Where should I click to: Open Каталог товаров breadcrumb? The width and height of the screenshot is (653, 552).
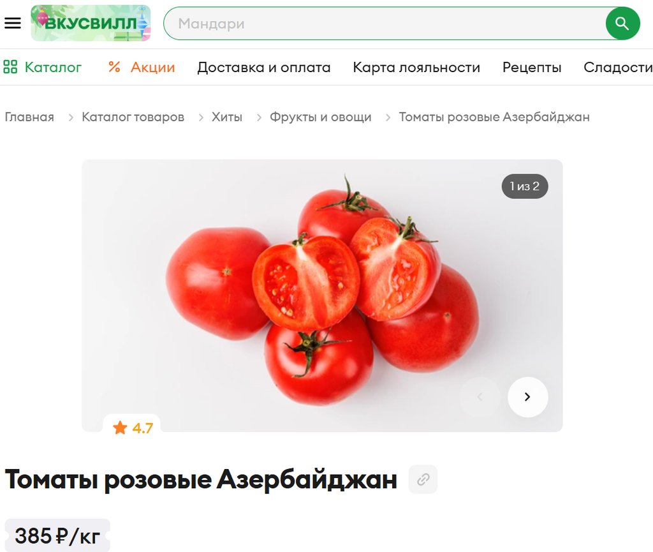[133, 117]
